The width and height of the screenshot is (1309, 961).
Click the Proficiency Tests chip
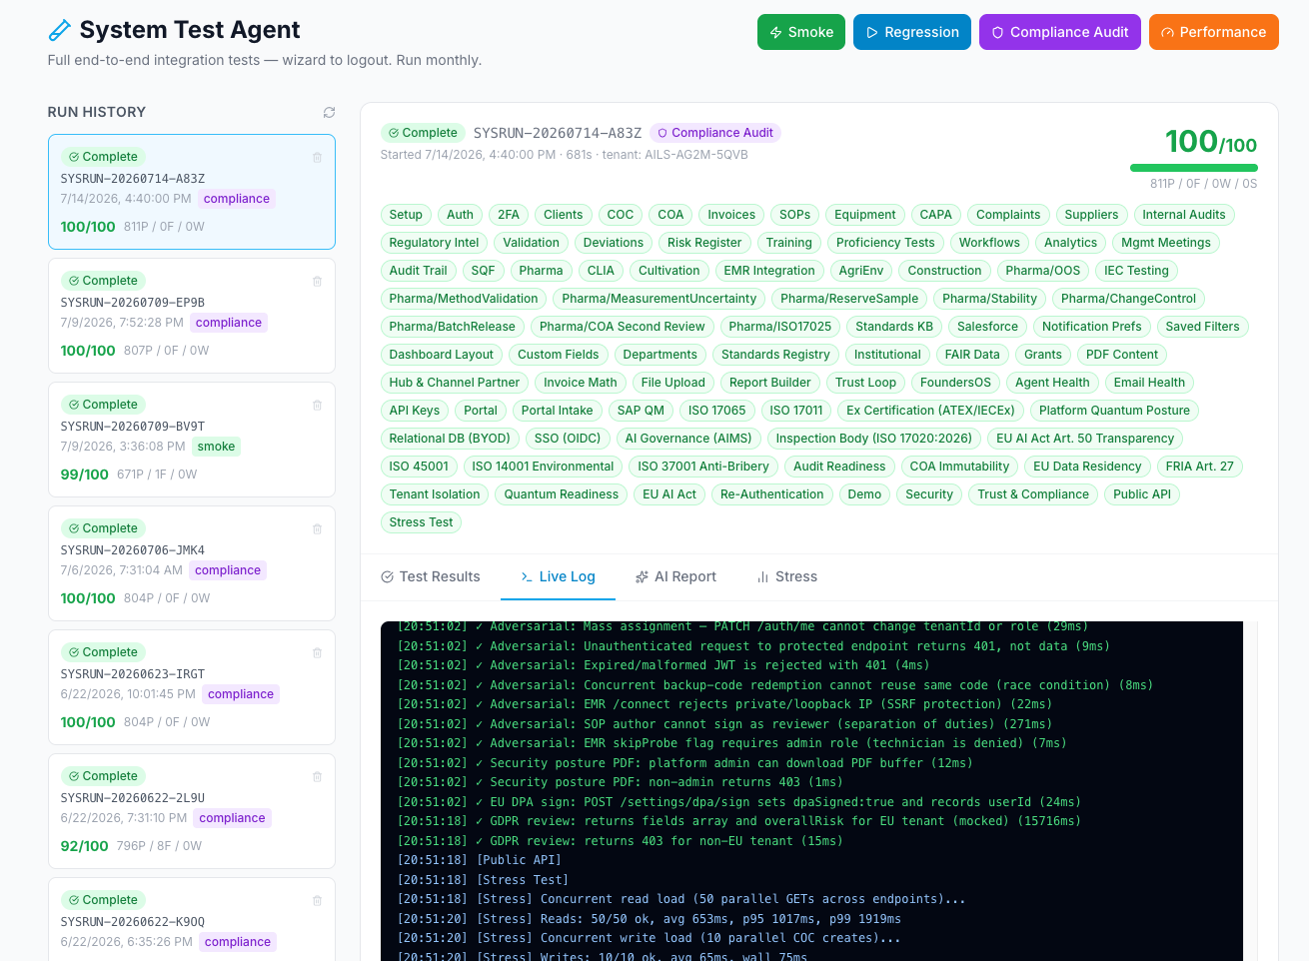(x=885, y=243)
